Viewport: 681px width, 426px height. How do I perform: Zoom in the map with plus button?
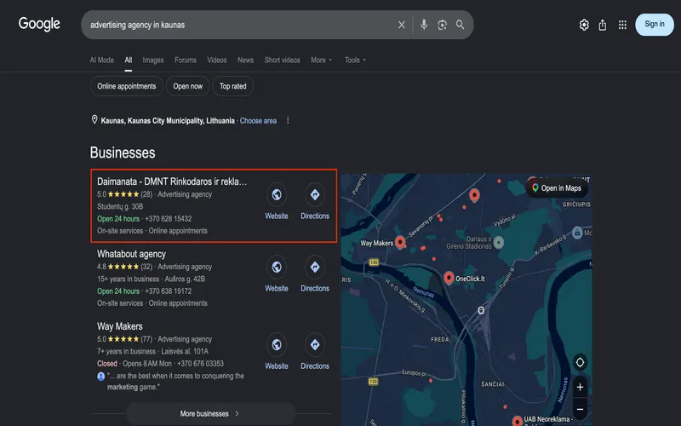tap(580, 387)
